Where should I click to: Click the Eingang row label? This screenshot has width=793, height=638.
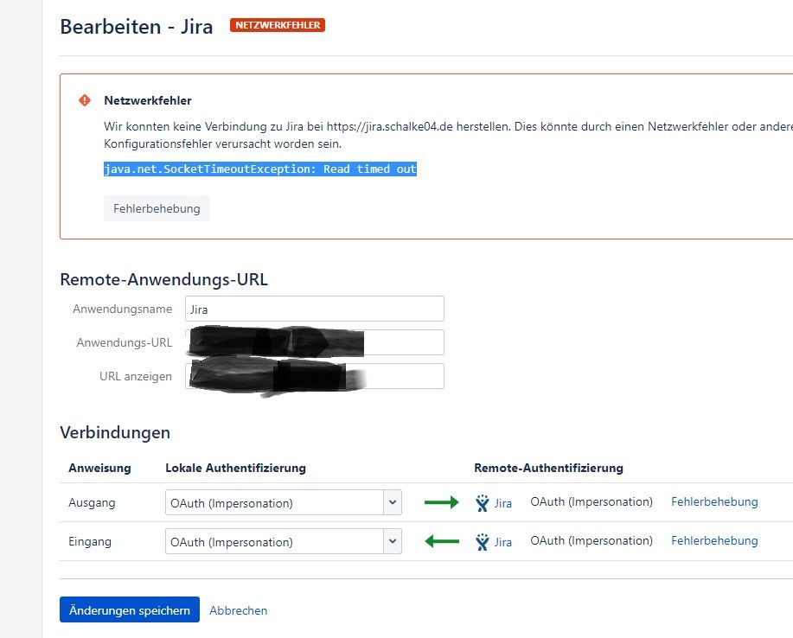(90, 542)
